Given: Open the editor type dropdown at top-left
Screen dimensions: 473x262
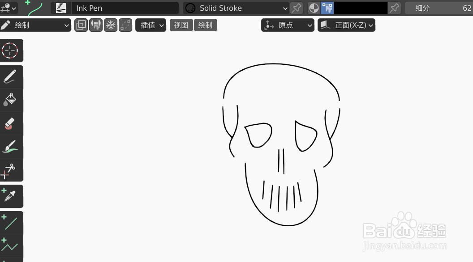Looking at the screenshot, I should 9,8.
